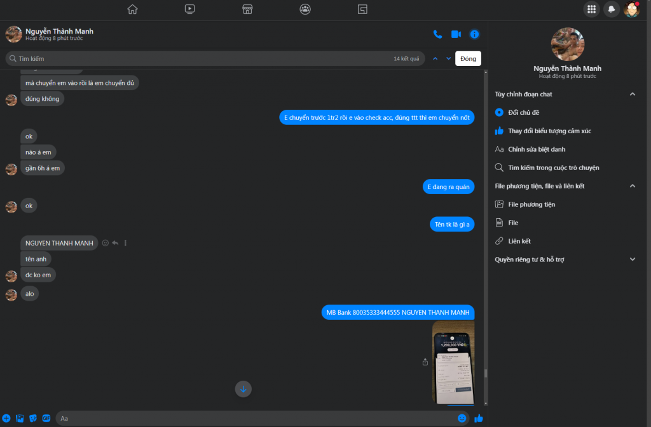Open Tìm kiếm trong cuộc trò chuyện
This screenshot has width=651, height=427.
pyautogui.click(x=553, y=168)
